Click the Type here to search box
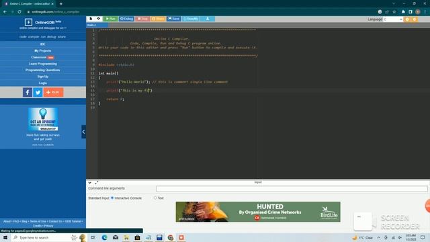This screenshot has height=242, width=430. coord(41,237)
